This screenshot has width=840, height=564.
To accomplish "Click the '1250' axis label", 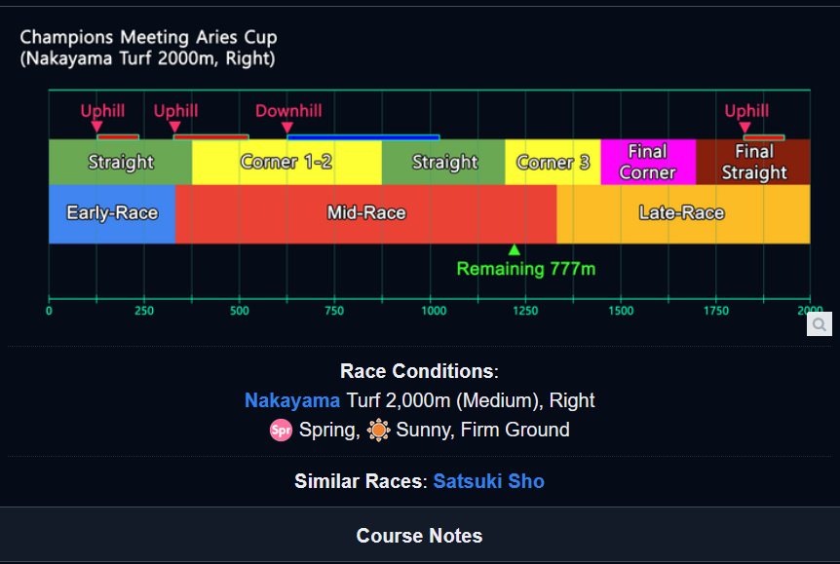I will [525, 311].
